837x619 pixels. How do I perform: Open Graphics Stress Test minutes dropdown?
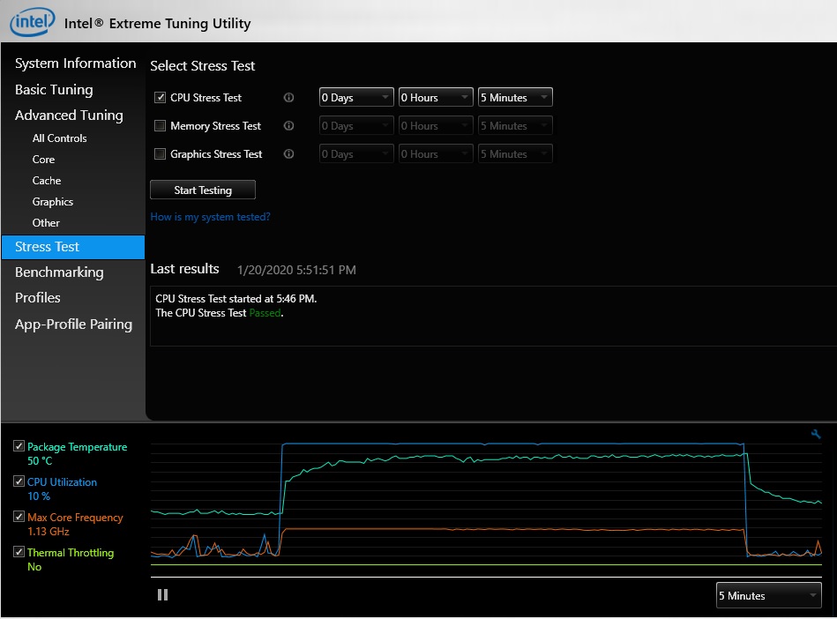[x=515, y=154]
